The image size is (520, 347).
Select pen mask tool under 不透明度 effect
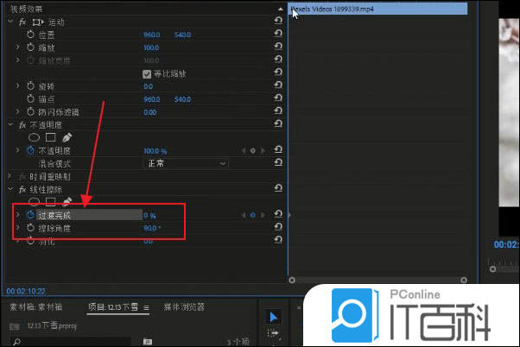pos(67,137)
